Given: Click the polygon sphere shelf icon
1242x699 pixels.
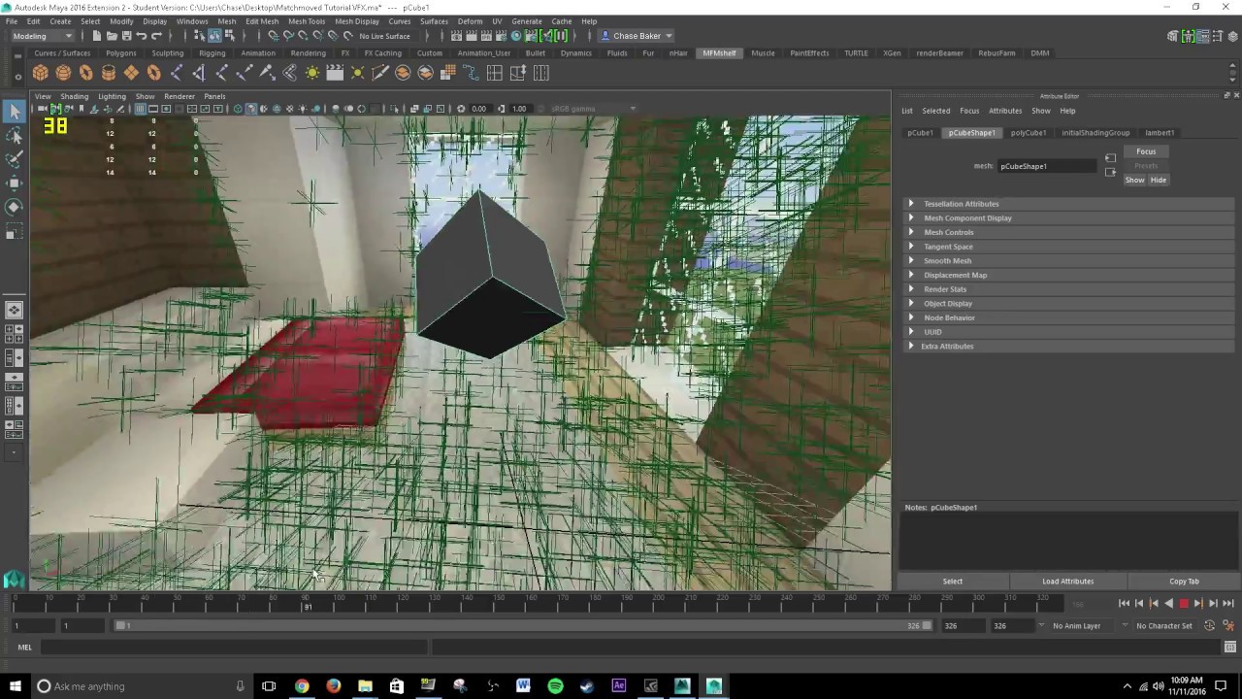Looking at the screenshot, I should 63,73.
